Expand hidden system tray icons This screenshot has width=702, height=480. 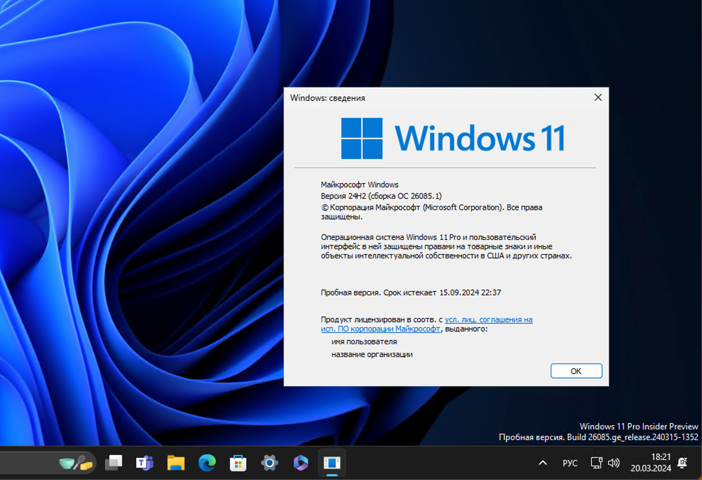point(541,463)
